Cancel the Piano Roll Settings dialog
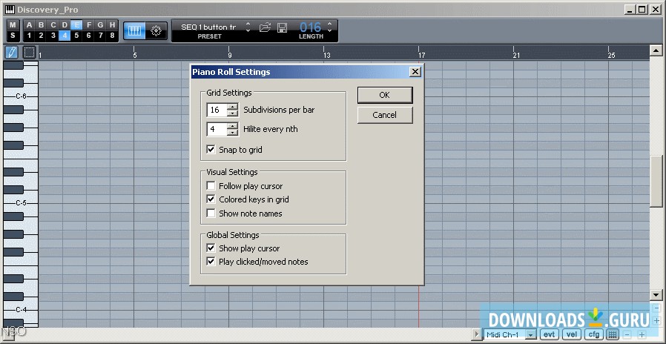Viewport: 666px width, 344px height. [x=385, y=115]
